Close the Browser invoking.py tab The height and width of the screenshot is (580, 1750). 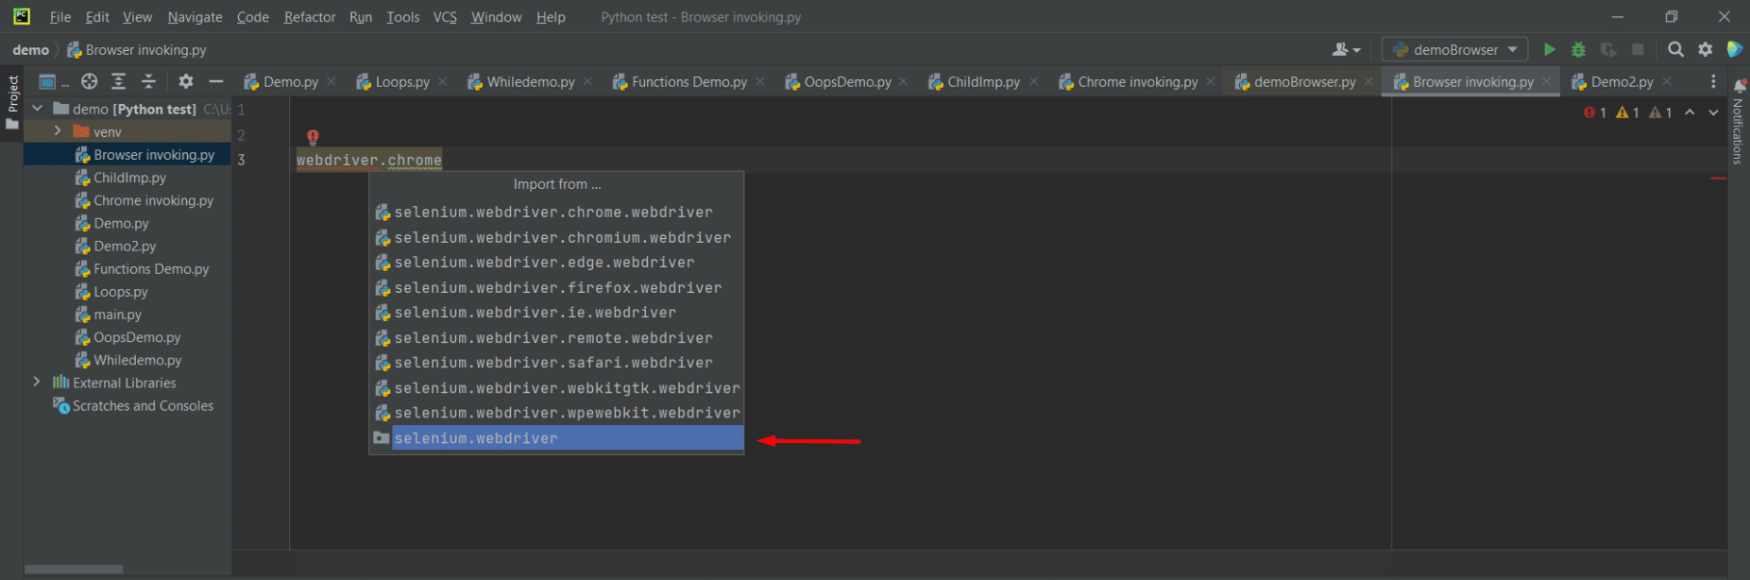click(x=1547, y=82)
